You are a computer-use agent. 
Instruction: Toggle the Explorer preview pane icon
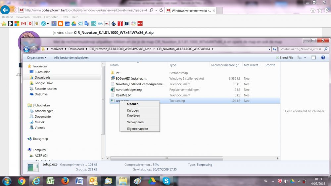pyautogui.click(x=313, y=57)
